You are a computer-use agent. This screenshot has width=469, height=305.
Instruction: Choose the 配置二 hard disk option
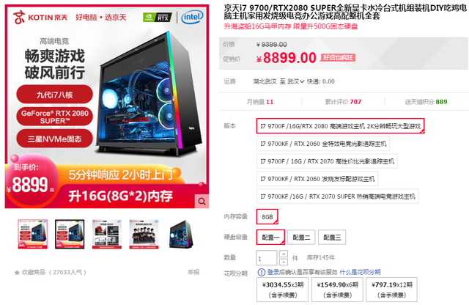(x=301, y=238)
